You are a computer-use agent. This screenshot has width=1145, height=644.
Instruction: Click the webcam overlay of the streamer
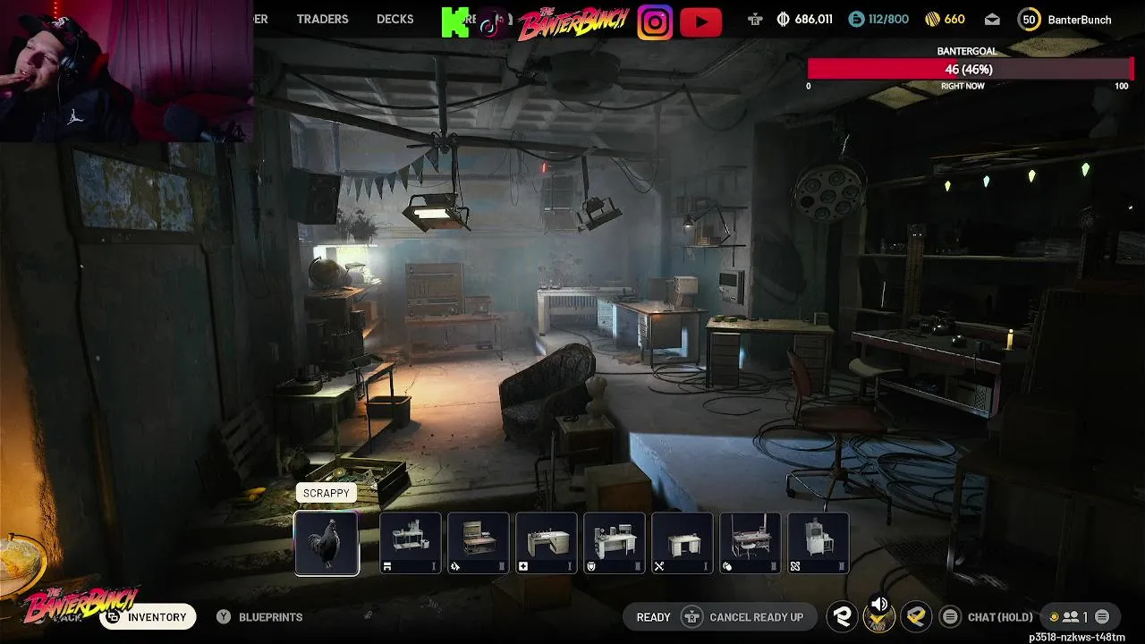coord(126,71)
